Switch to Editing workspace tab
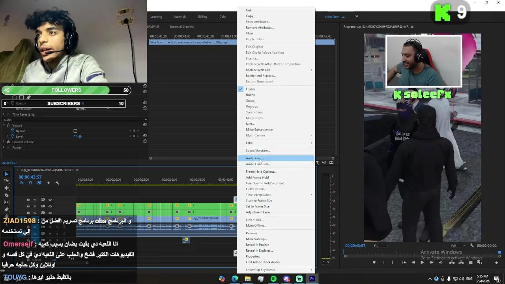This screenshot has width=505, height=284. 203,17
